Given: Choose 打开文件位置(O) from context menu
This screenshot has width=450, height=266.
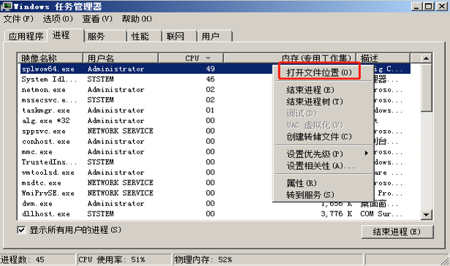Looking at the screenshot, I should [x=319, y=72].
